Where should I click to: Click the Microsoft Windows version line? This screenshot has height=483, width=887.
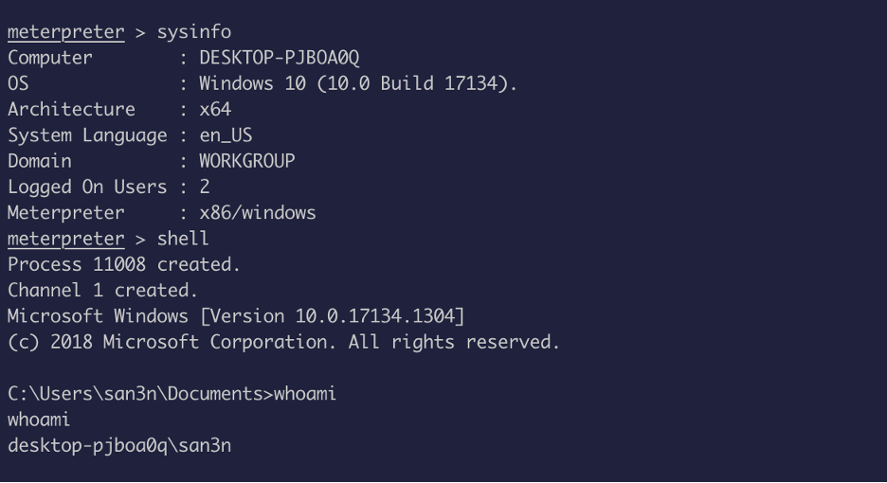pos(236,316)
